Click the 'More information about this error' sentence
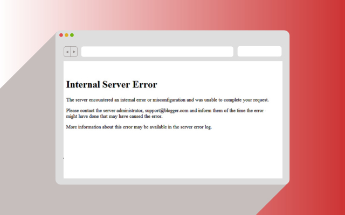This screenshot has width=345, height=215. (109, 127)
